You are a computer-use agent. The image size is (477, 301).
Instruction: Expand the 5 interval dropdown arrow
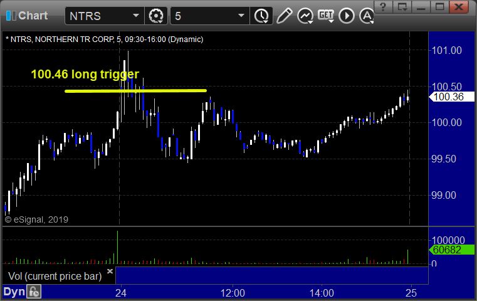pos(241,16)
